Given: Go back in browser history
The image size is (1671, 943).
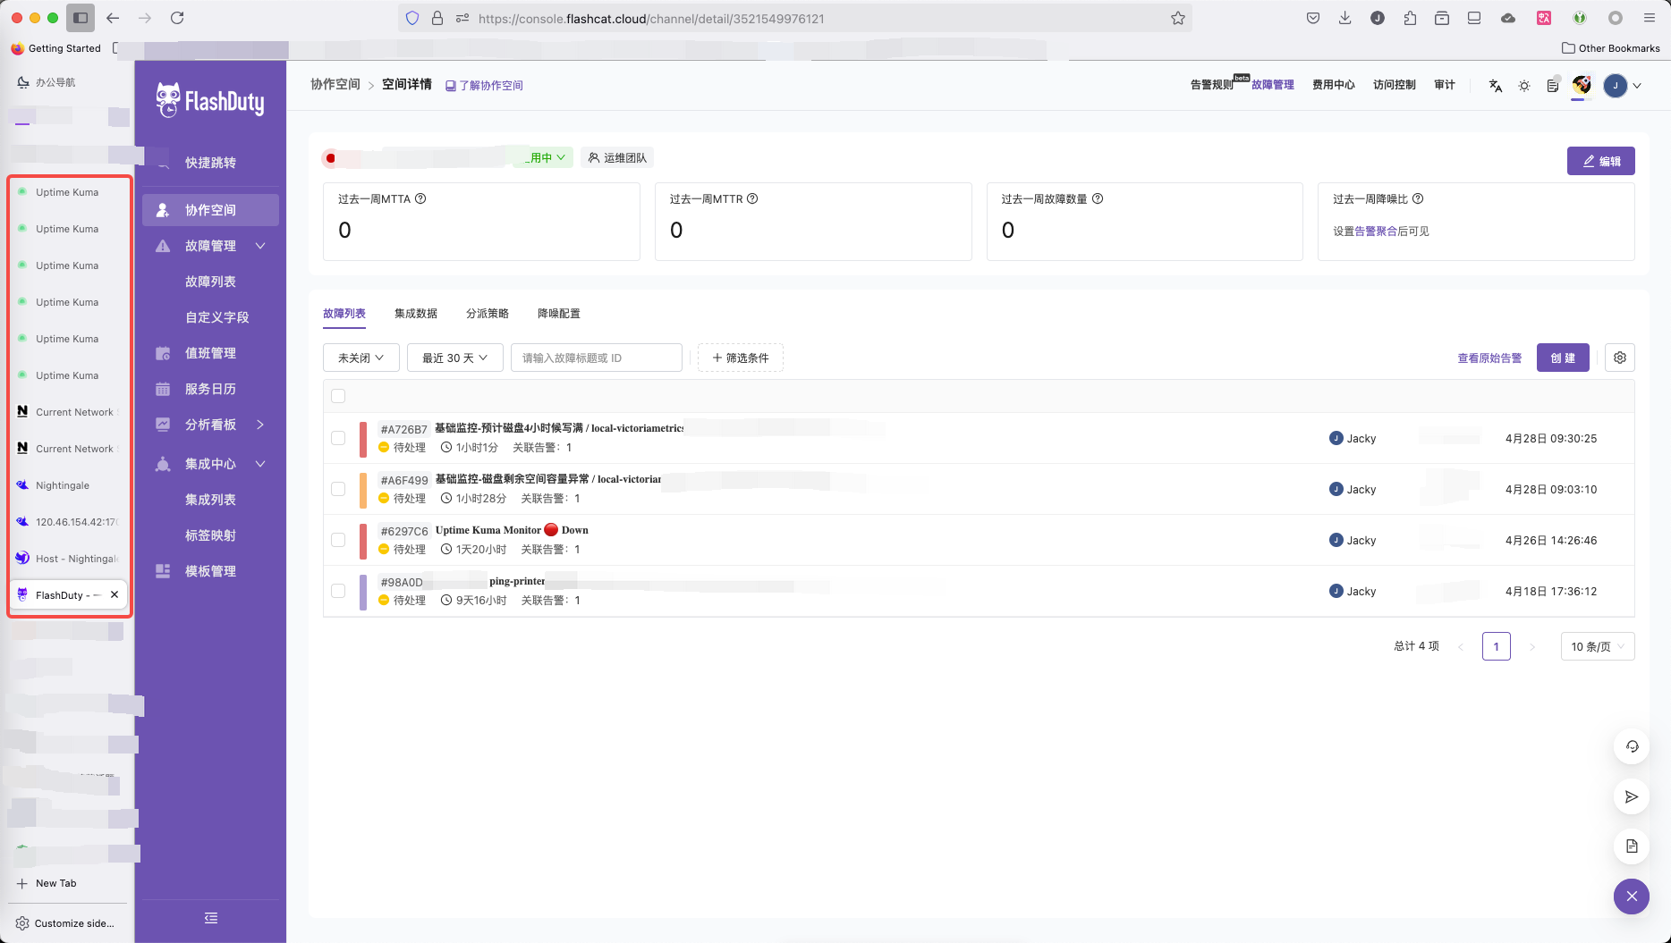Looking at the screenshot, I should [113, 18].
